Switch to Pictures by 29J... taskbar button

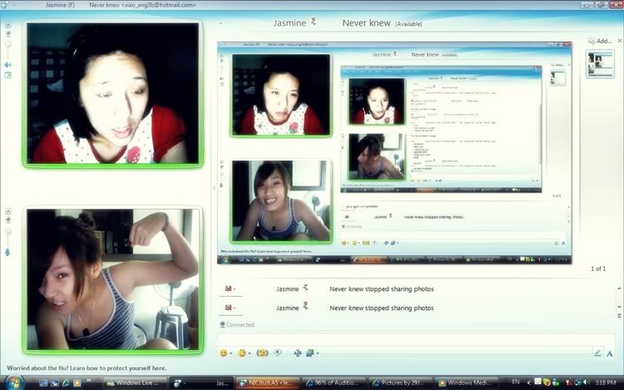pyautogui.click(x=400, y=383)
